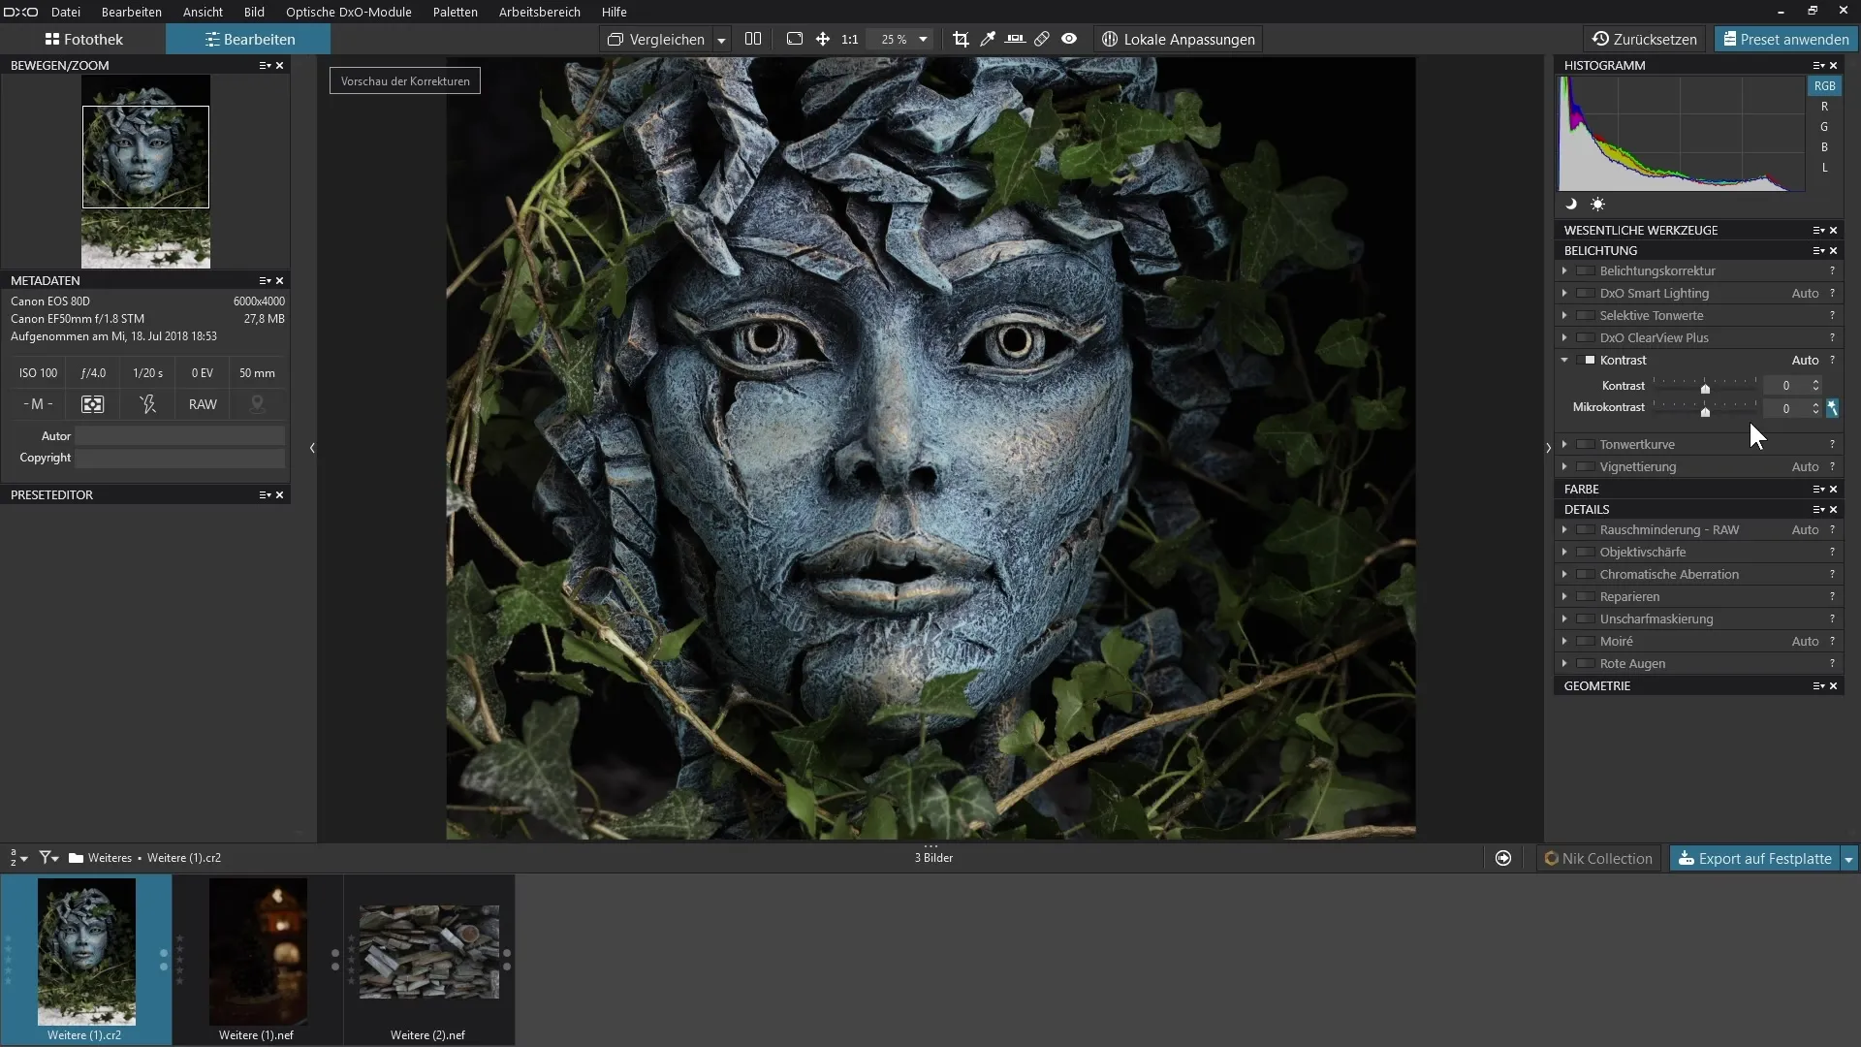The height and width of the screenshot is (1047, 1861).
Task: Open the Ansicht menu
Action: (203, 12)
